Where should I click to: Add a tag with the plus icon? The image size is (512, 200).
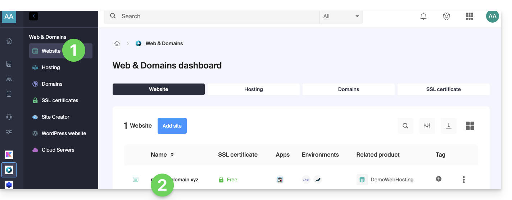[x=439, y=179]
